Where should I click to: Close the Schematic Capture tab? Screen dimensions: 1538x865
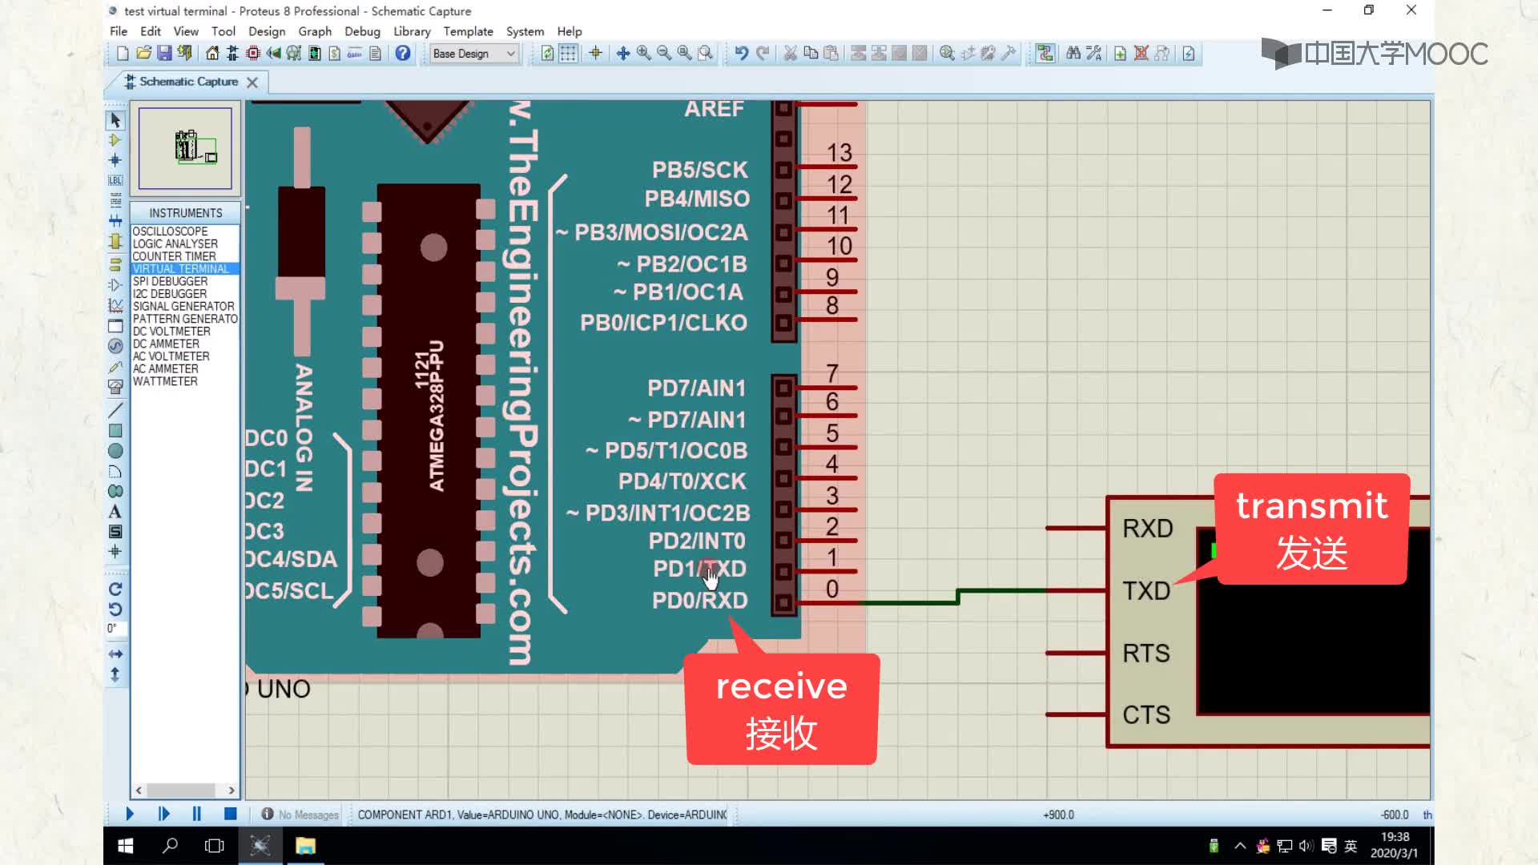[252, 82]
